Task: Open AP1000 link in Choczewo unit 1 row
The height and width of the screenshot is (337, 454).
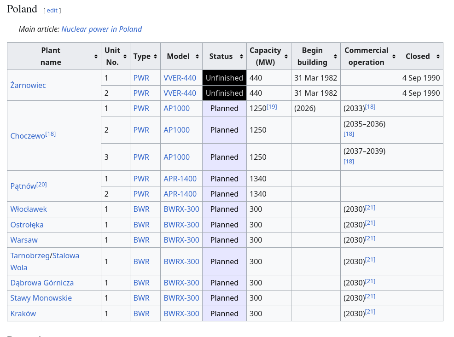Action: pos(177,109)
